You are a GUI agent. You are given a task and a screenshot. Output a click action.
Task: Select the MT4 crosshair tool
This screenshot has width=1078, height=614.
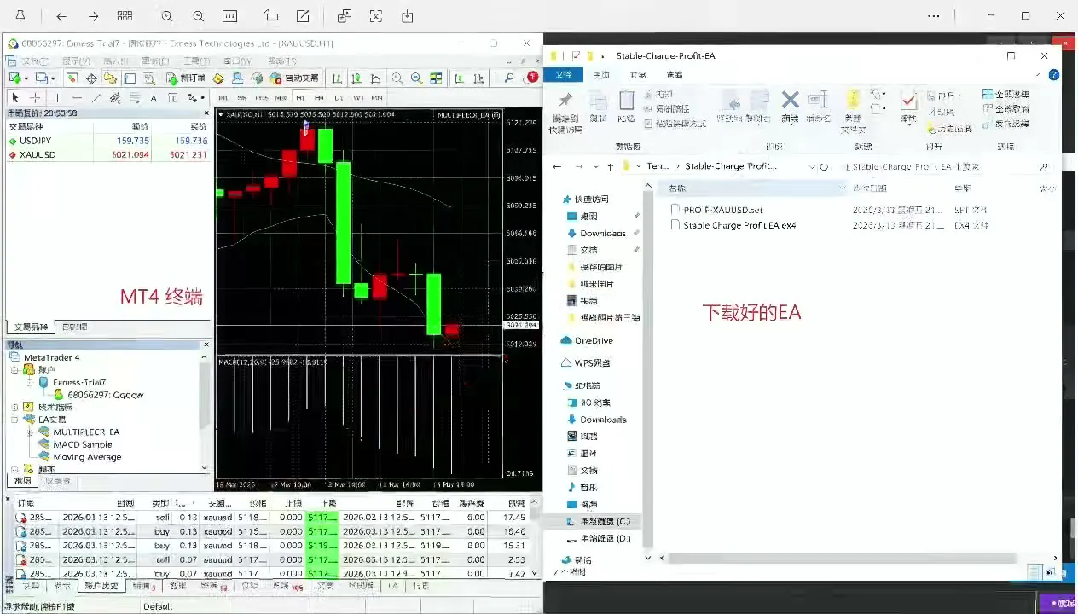[x=35, y=98]
